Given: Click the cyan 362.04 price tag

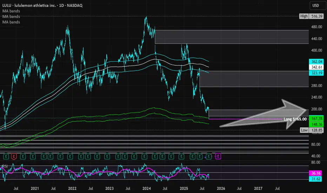Looking at the screenshot, I should pos(317,61).
